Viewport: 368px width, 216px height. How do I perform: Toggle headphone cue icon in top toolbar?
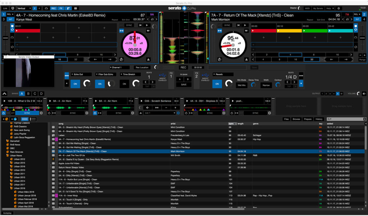tap(46, 8)
